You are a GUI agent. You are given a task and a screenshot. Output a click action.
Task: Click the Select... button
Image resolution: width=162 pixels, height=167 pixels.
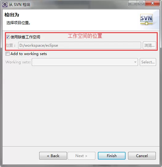pos(148,62)
